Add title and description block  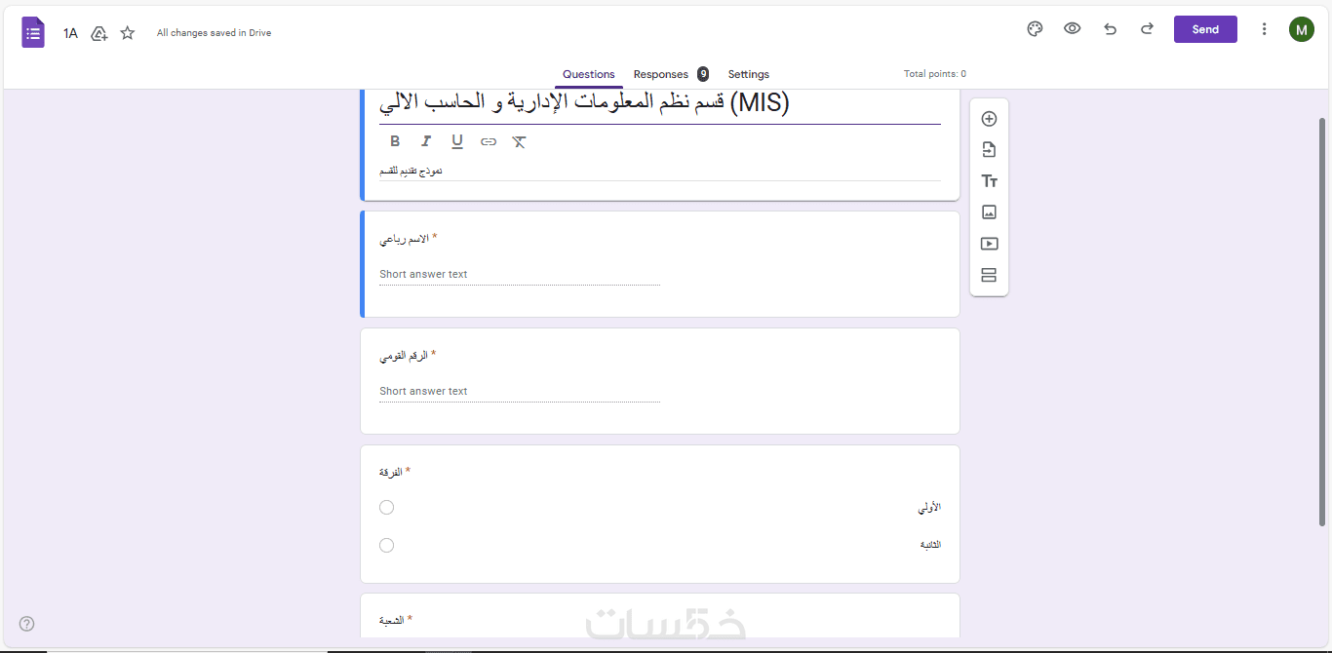pyautogui.click(x=989, y=181)
